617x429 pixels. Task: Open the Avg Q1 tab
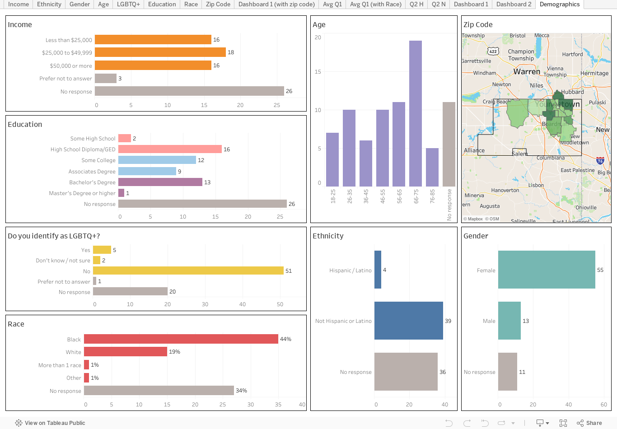(332, 4)
